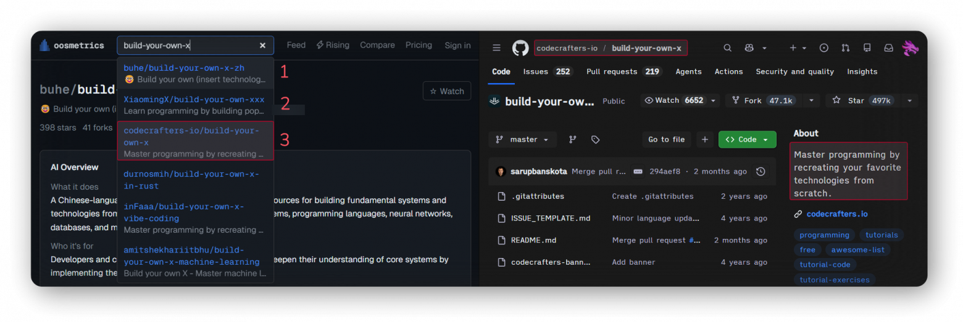
Task: Open the Pull requests icon in header
Action: point(845,48)
